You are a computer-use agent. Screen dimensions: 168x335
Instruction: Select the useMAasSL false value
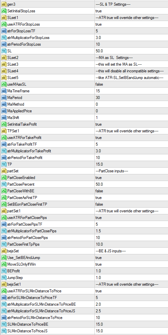click(x=99, y=84)
